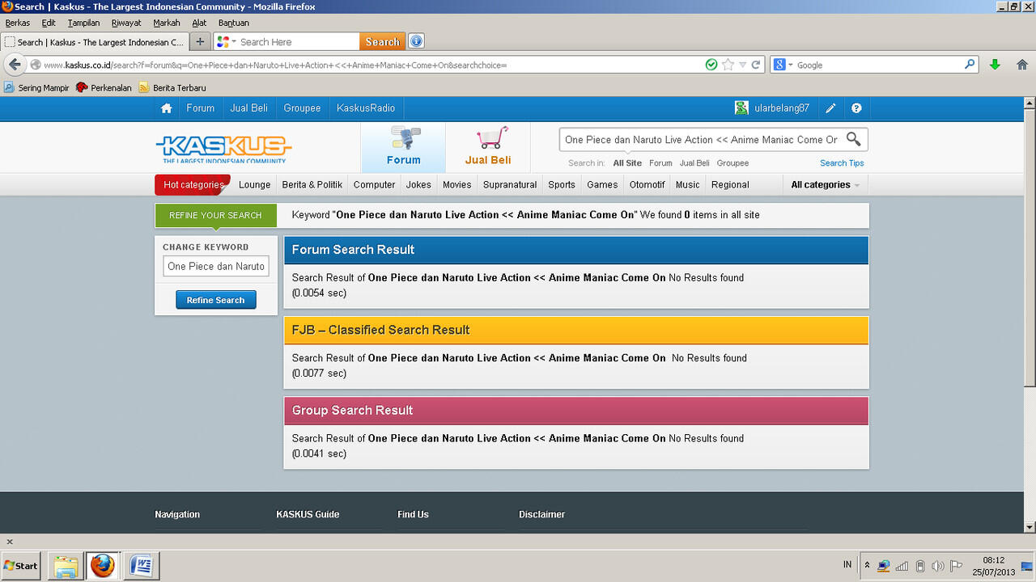Open the Otomotif category

pos(647,185)
